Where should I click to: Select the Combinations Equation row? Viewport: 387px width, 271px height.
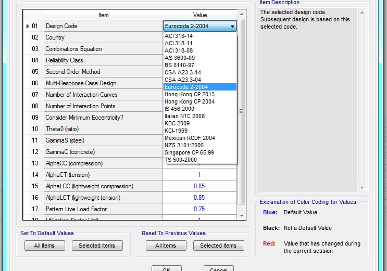click(104, 49)
